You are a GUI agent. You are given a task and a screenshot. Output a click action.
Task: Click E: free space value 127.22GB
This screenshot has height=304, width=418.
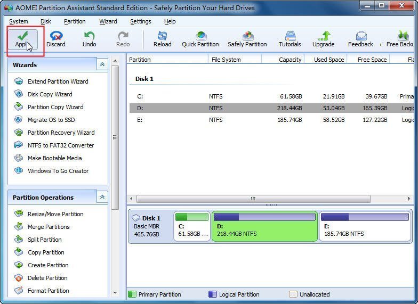point(375,120)
